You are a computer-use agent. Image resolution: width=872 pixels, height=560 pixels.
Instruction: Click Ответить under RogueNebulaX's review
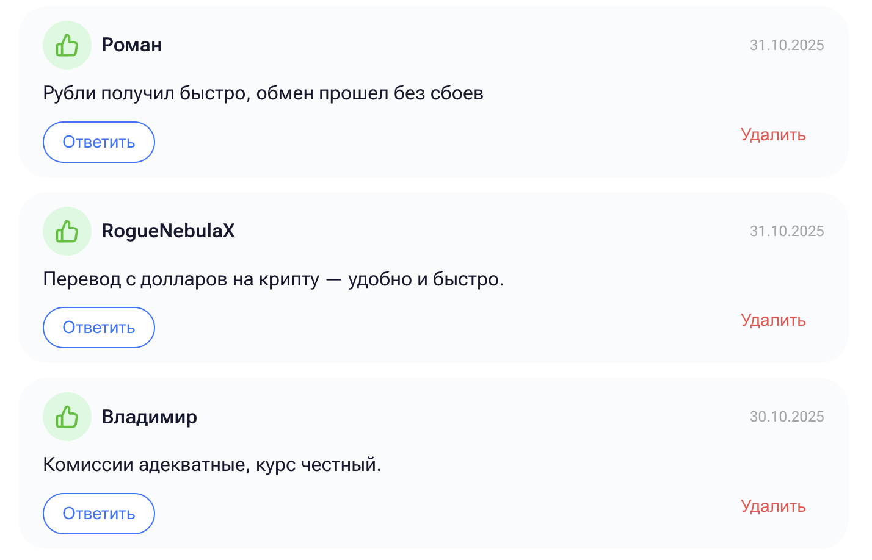(x=98, y=327)
